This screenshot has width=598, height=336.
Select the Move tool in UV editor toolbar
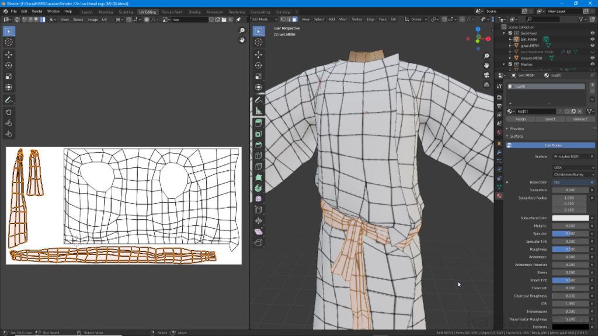9,54
